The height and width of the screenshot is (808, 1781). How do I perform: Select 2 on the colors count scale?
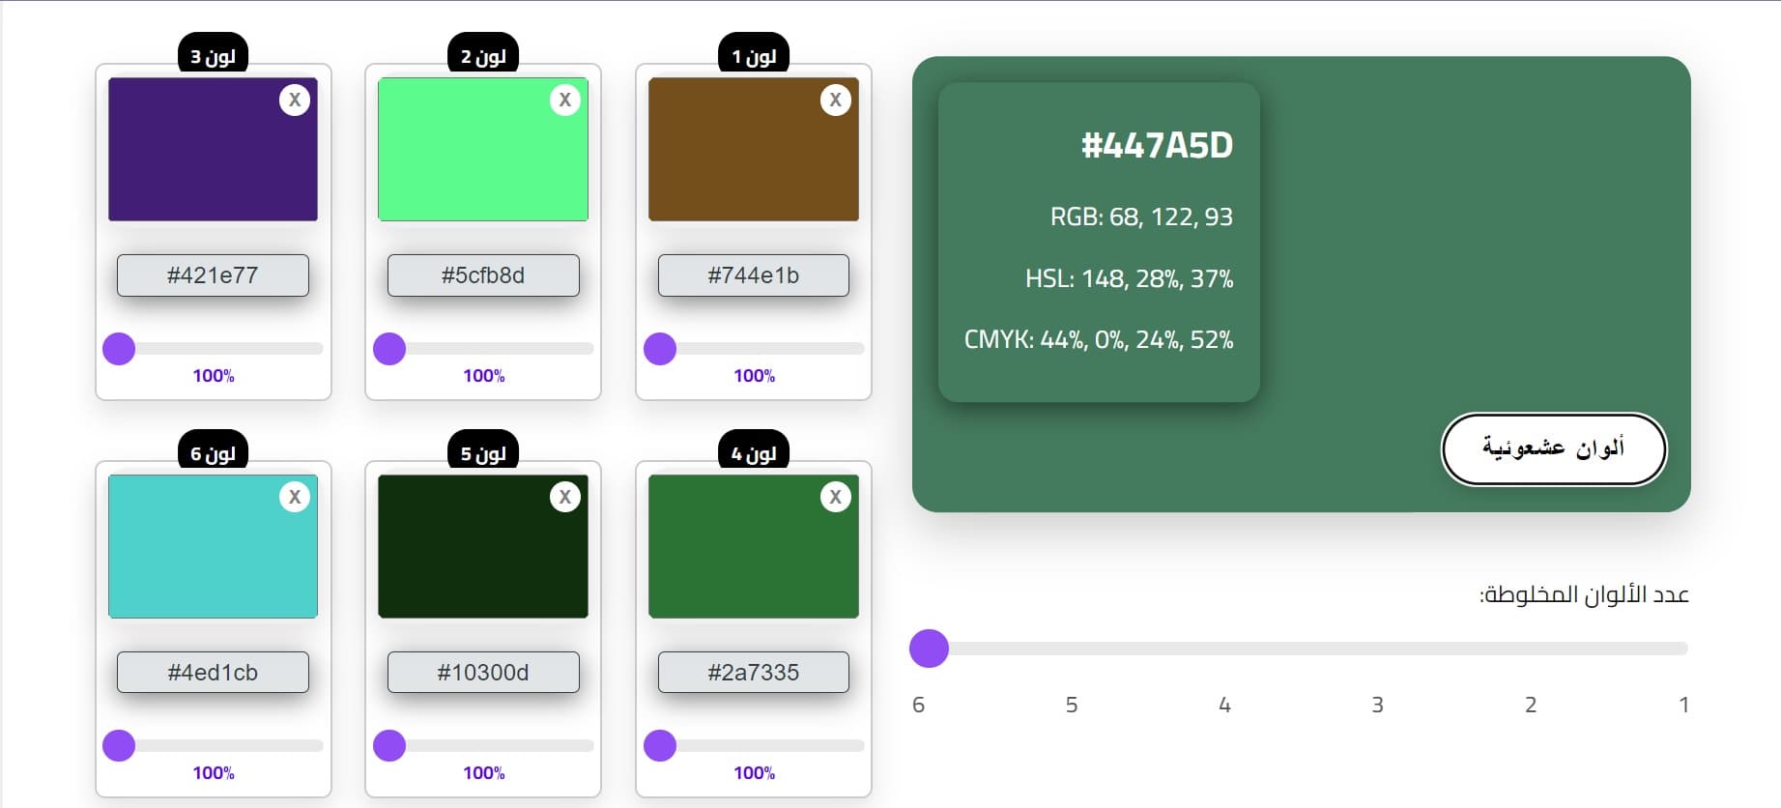tap(1531, 705)
